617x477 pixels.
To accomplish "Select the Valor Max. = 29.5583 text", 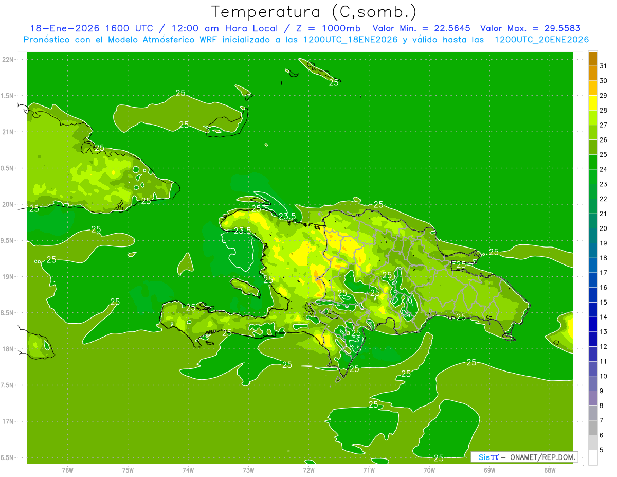I will tap(530, 28).
